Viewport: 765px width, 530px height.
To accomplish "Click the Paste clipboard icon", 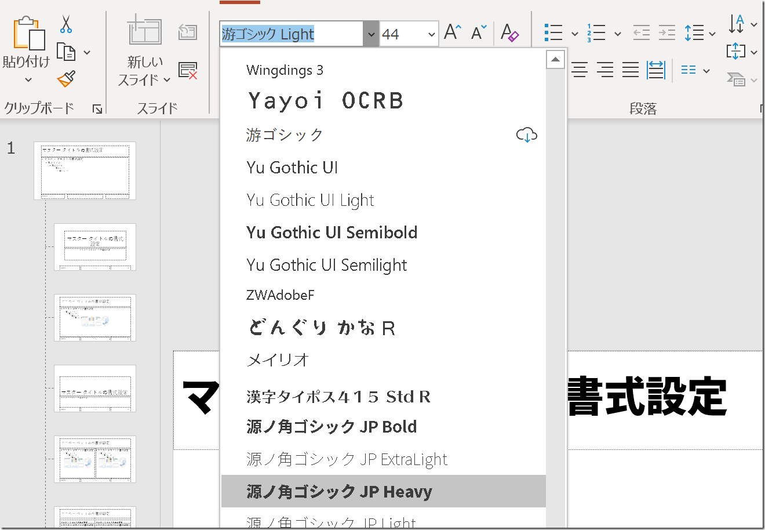I will (28, 32).
